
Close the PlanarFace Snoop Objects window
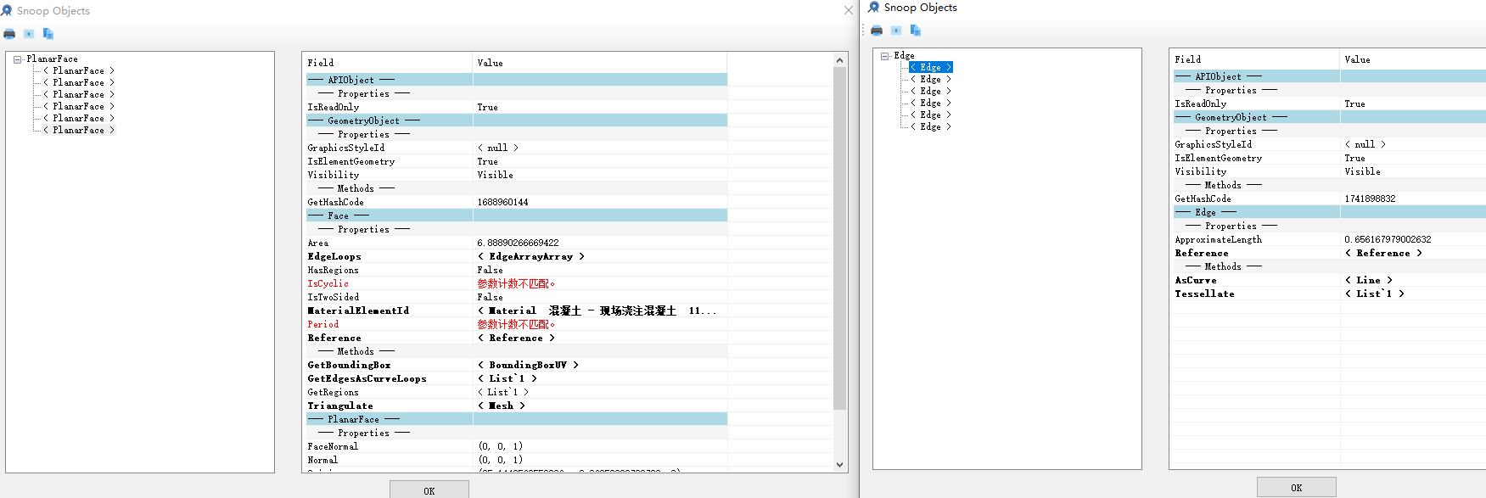click(849, 10)
